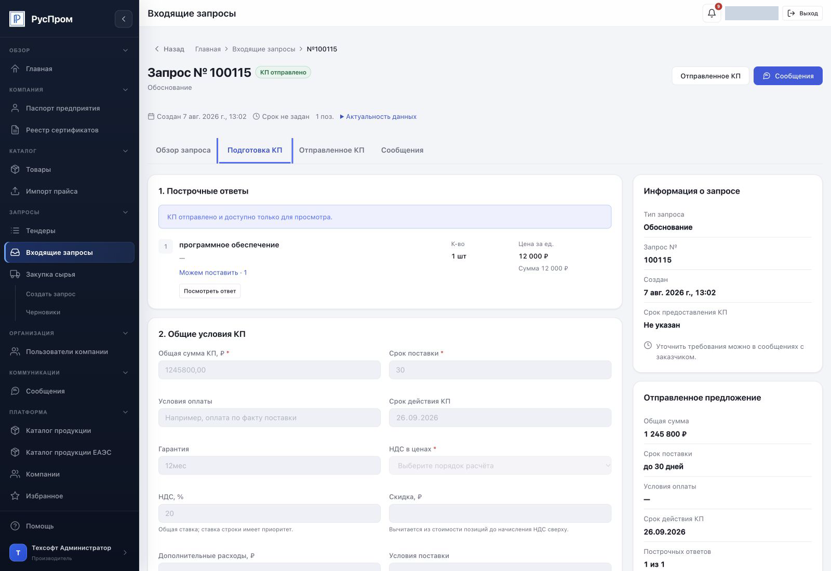Click the Выход logout button
Image resolution: width=831 pixels, height=571 pixels.
802,13
